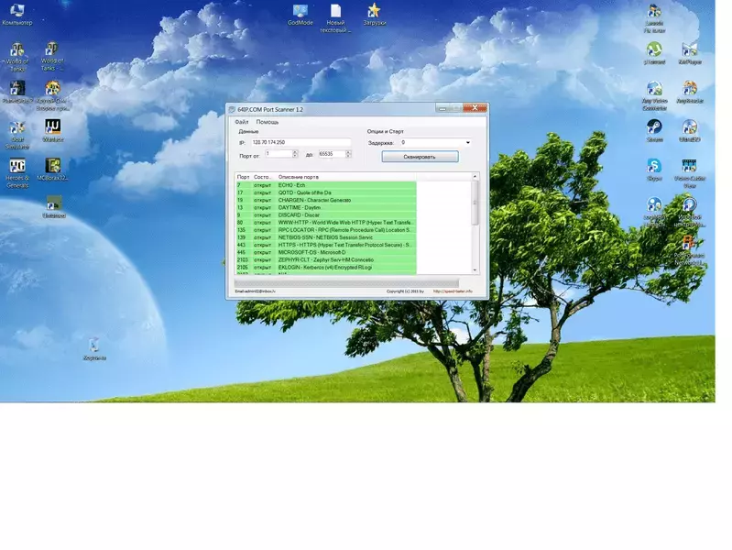Image resolution: width=732 pixels, height=550 pixels.
Task: Click into the до port field
Action: click(332, 154)
